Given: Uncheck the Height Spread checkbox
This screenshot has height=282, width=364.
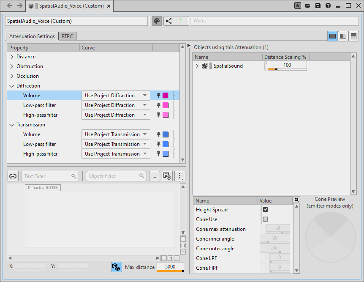Looking at the screenshot, I should [265, 210].
